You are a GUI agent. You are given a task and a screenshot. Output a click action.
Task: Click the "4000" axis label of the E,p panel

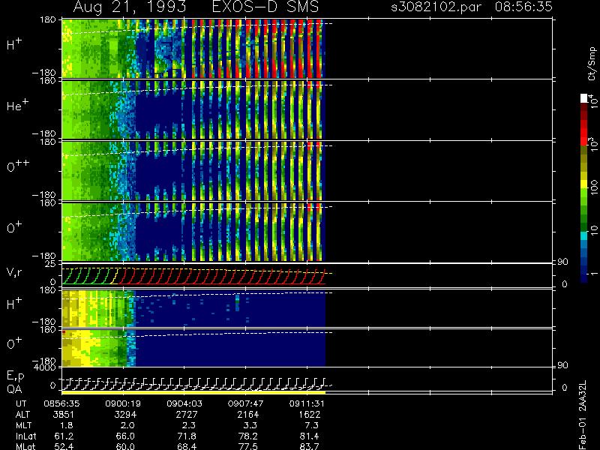pos(46,367)
